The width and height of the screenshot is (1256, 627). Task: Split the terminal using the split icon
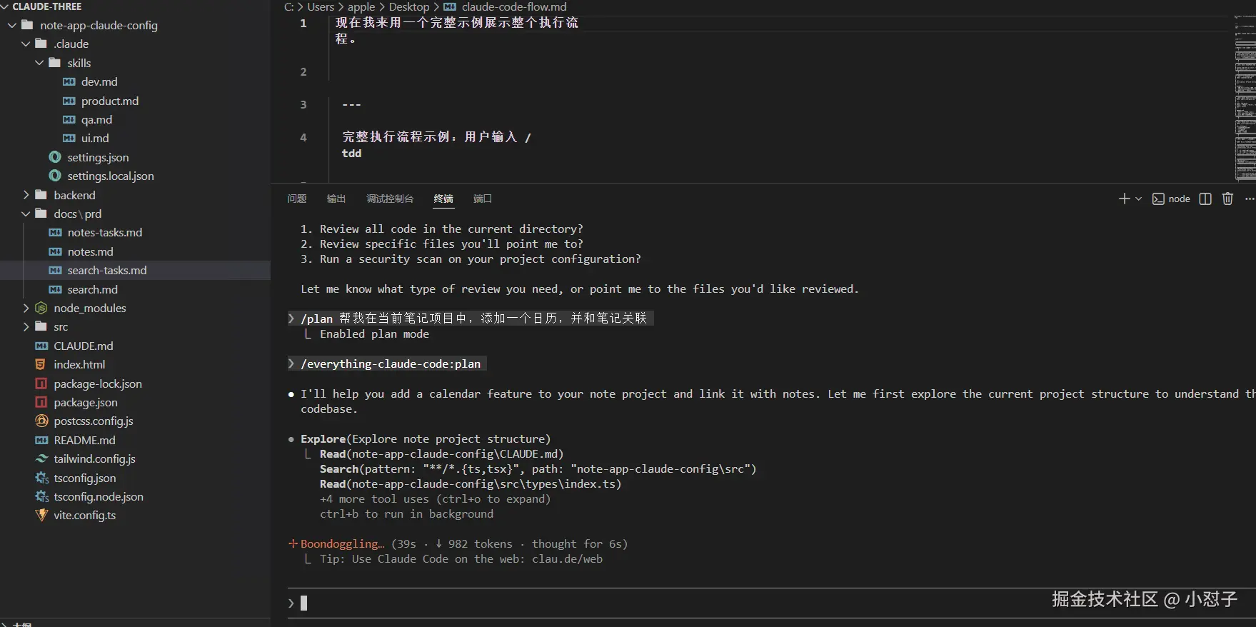[x=1205, y=199]
